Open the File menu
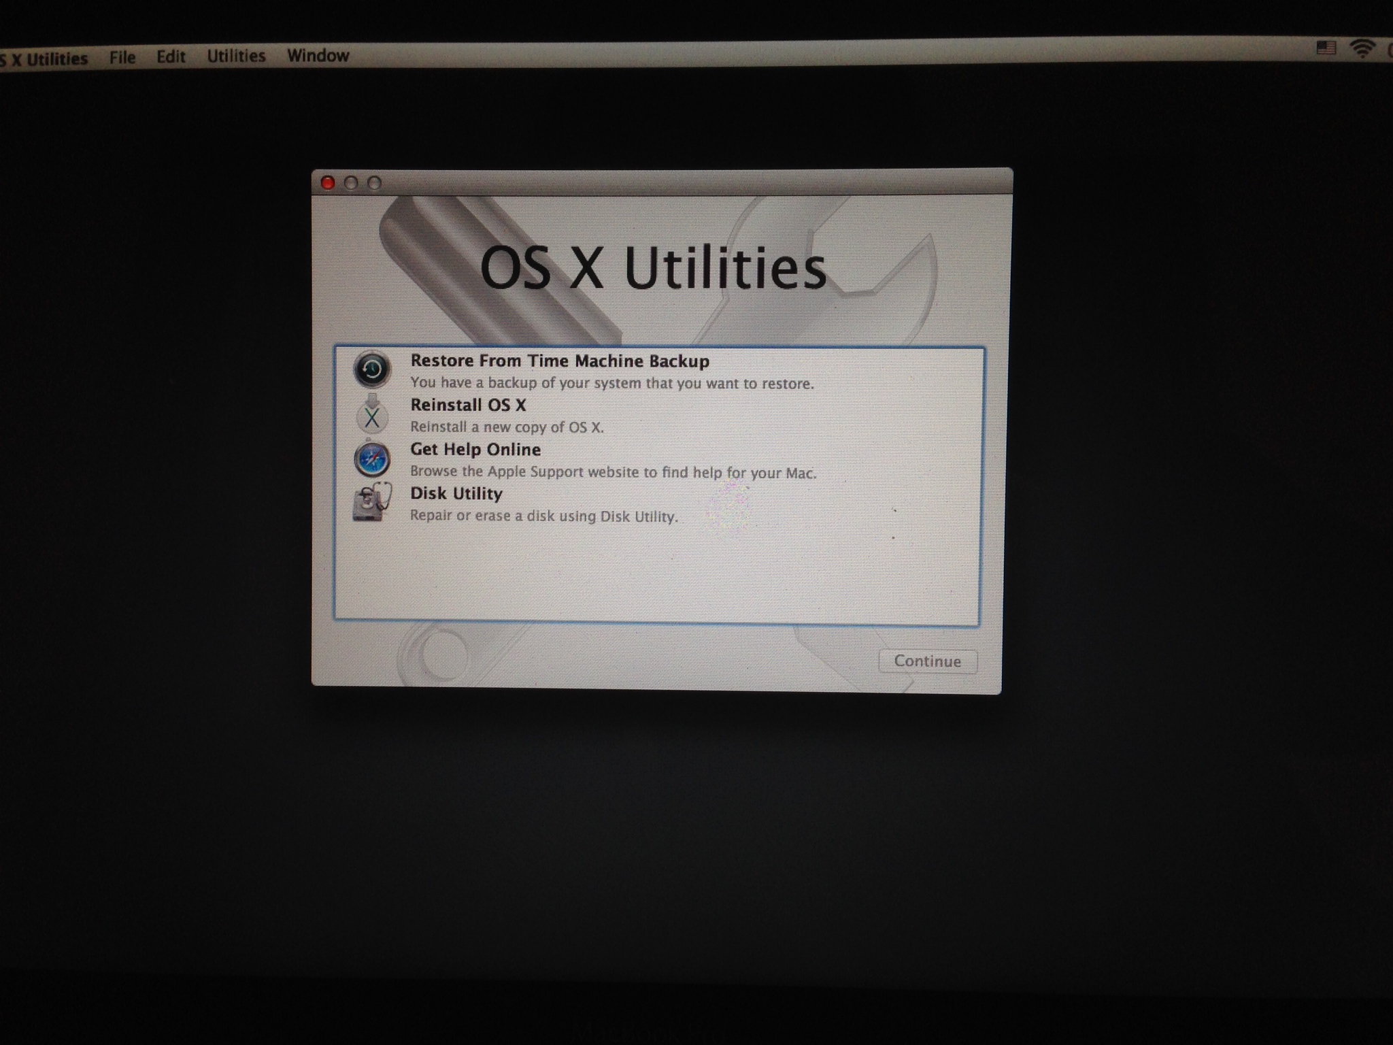This screenshot has height=1045, width=1393. tap(122, 57)
